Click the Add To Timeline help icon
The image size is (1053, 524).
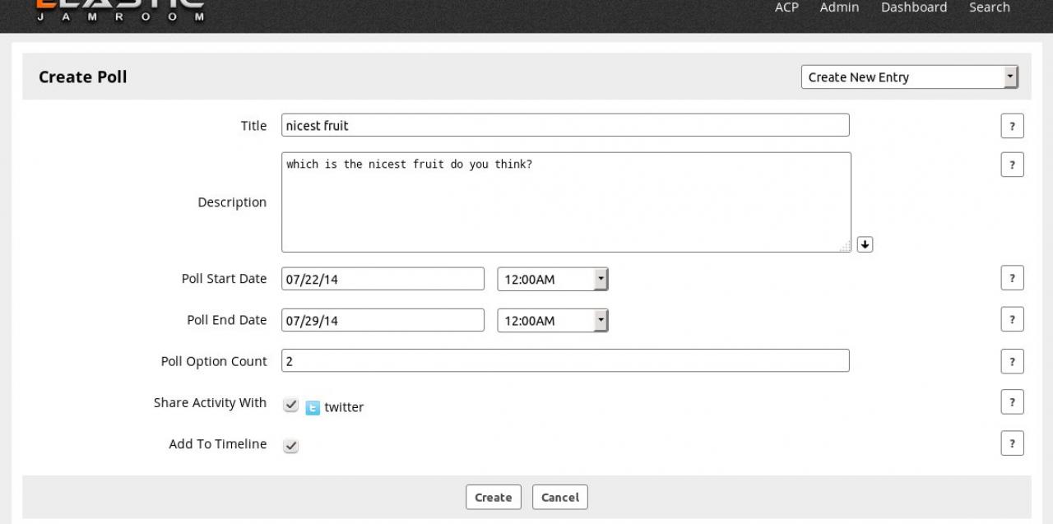tap(1012, 443)
